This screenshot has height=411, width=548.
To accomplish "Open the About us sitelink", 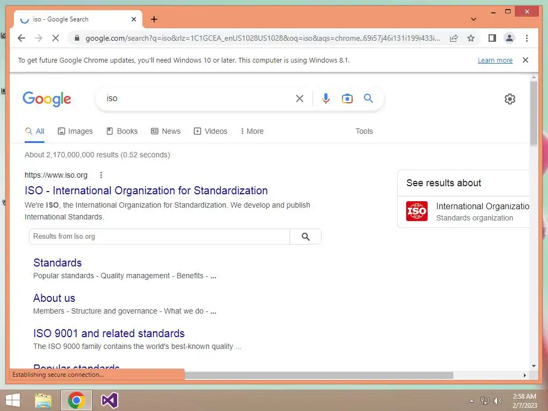I will (54, 298).
